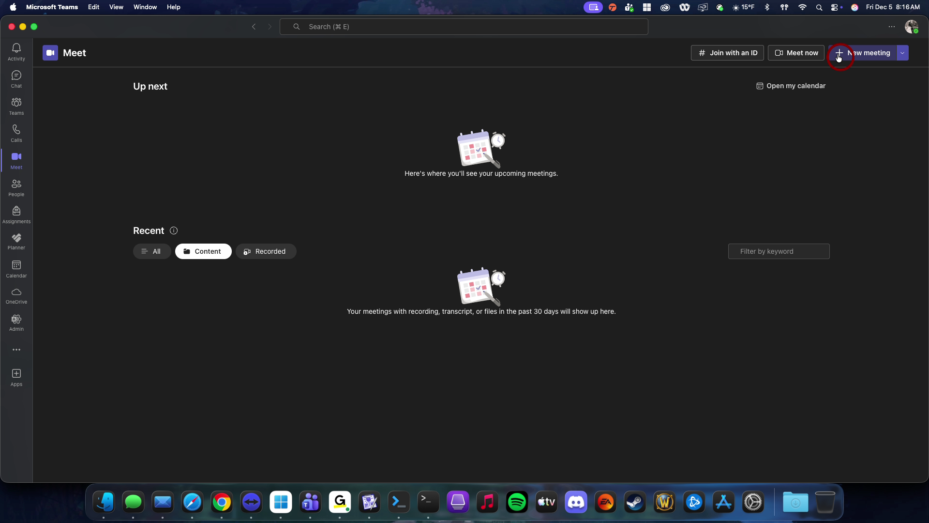Open Admin in the sidebar
The height and width of the screenshot is (523, 929).
click(x=16, y=323)
